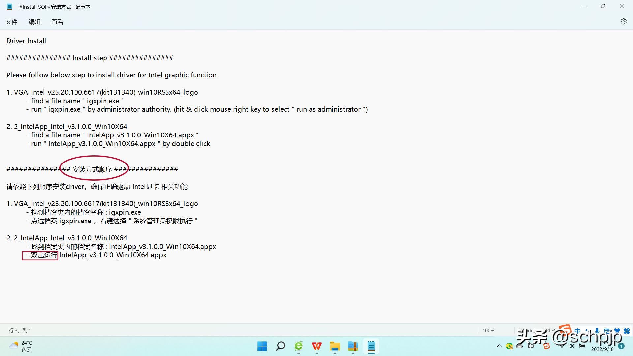Launch the green 360 browser icon
The height and width of the screenshot is (356, 633).
(299, 346)
